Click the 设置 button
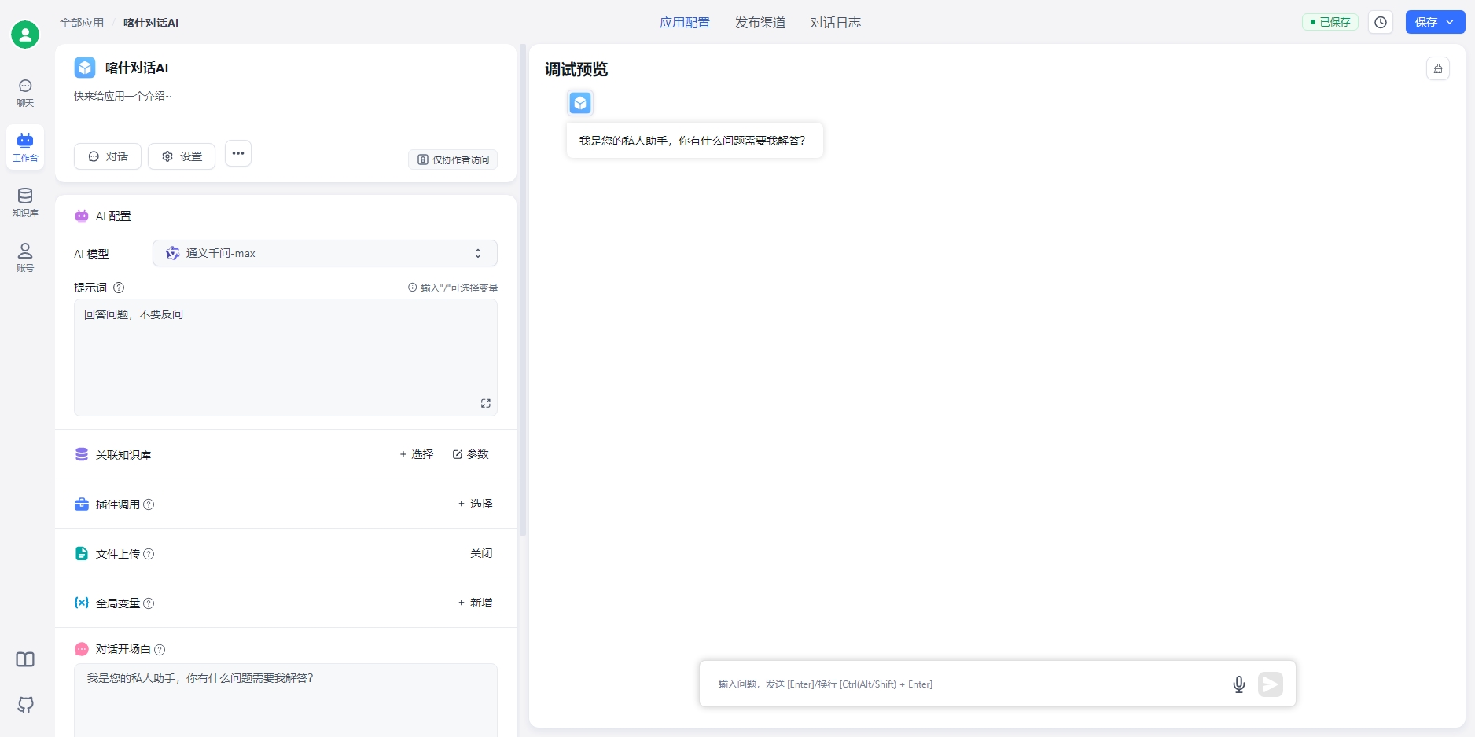 tap(182, 156)
